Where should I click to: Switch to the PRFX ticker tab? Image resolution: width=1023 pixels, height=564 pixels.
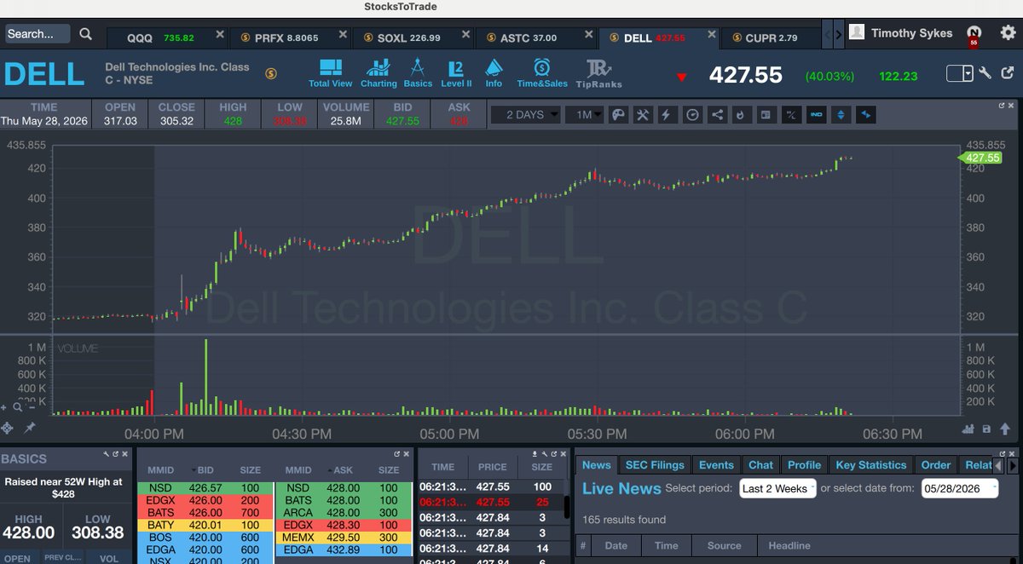(290, 37)
